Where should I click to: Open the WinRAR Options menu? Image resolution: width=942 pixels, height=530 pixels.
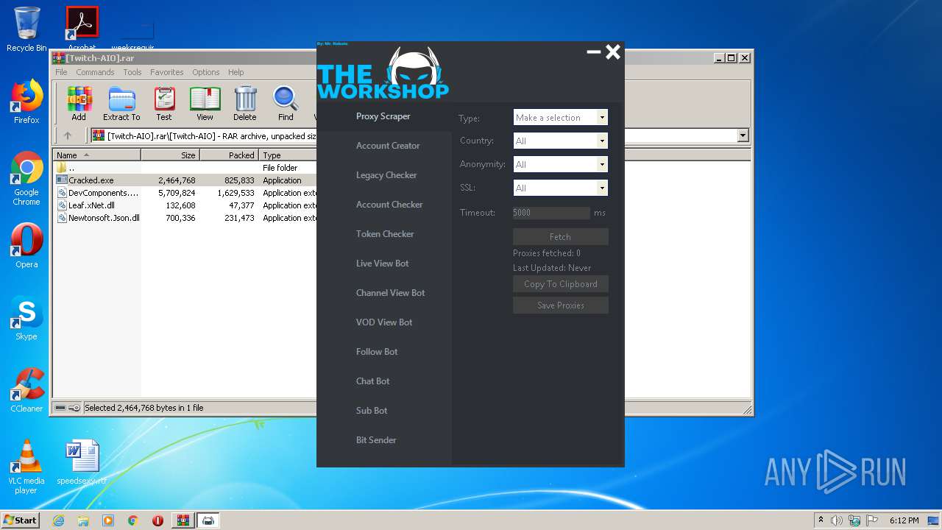click(x=206, y=72)
